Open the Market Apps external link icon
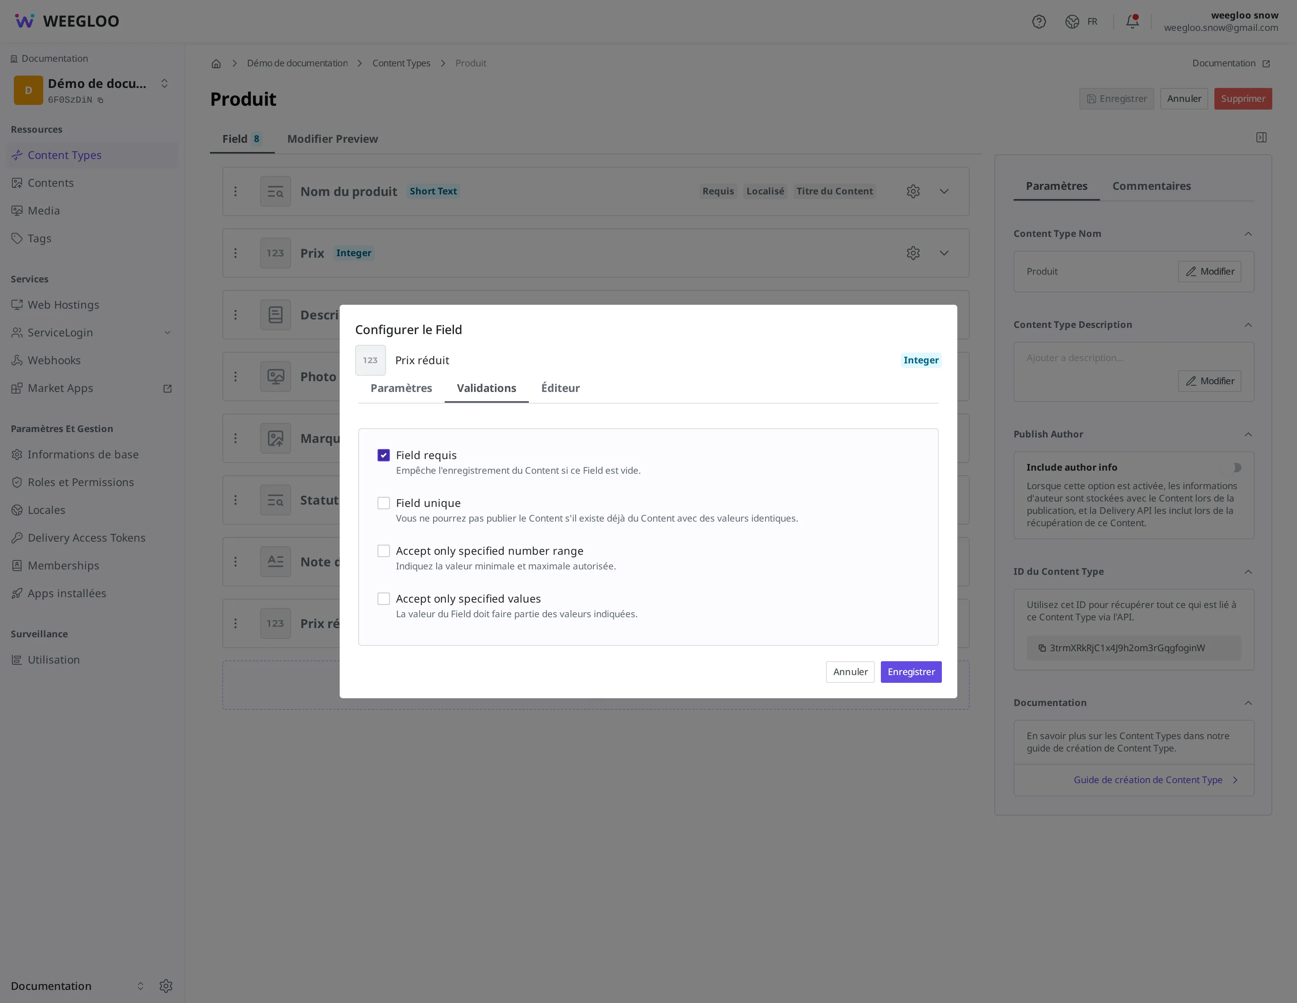Screen dimensions: 1297x1003 tap(168, 388)
